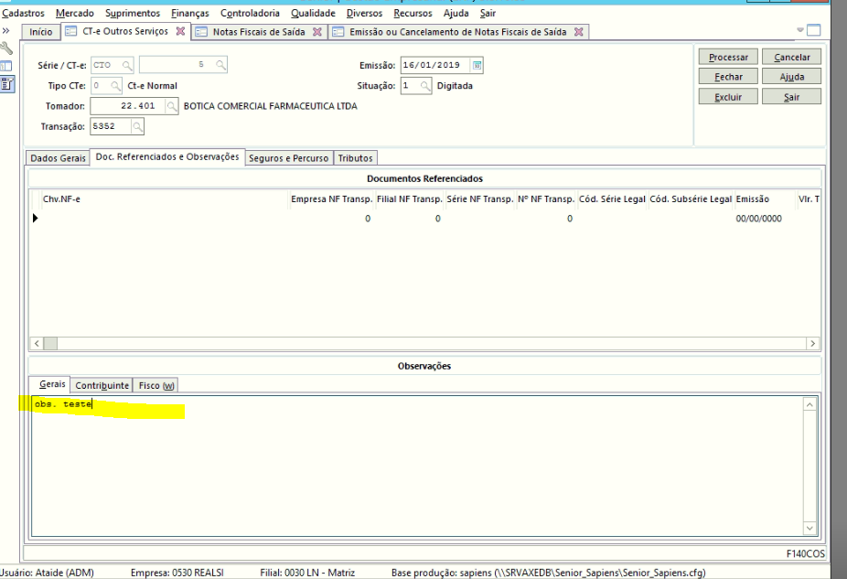Click inside the Gerais observations text area
Screen dimensions: 847x579
pyautogui.click(x=412, y=466)
